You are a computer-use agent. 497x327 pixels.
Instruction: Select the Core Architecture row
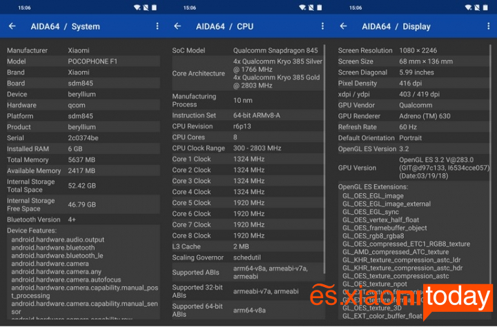248,74
